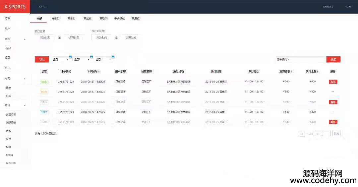
Task: Open the list icon above the first 全部 filter
Action: pyautogui.click(x=70, y=57)
